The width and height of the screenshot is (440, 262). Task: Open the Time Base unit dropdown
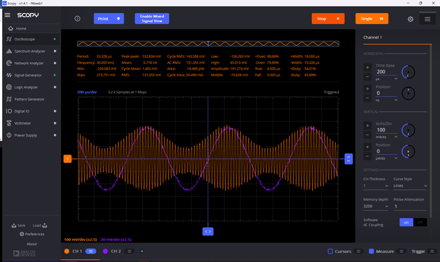[x=386, y=79]
